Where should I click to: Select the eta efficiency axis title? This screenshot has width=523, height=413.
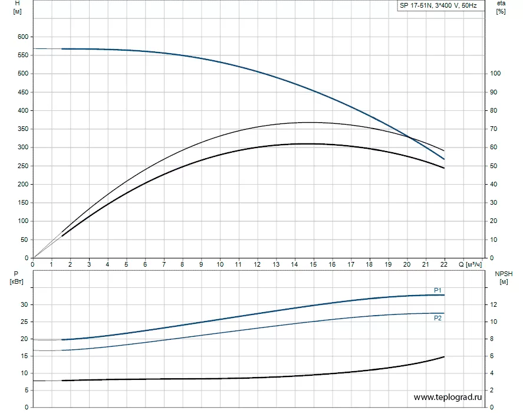501,8
